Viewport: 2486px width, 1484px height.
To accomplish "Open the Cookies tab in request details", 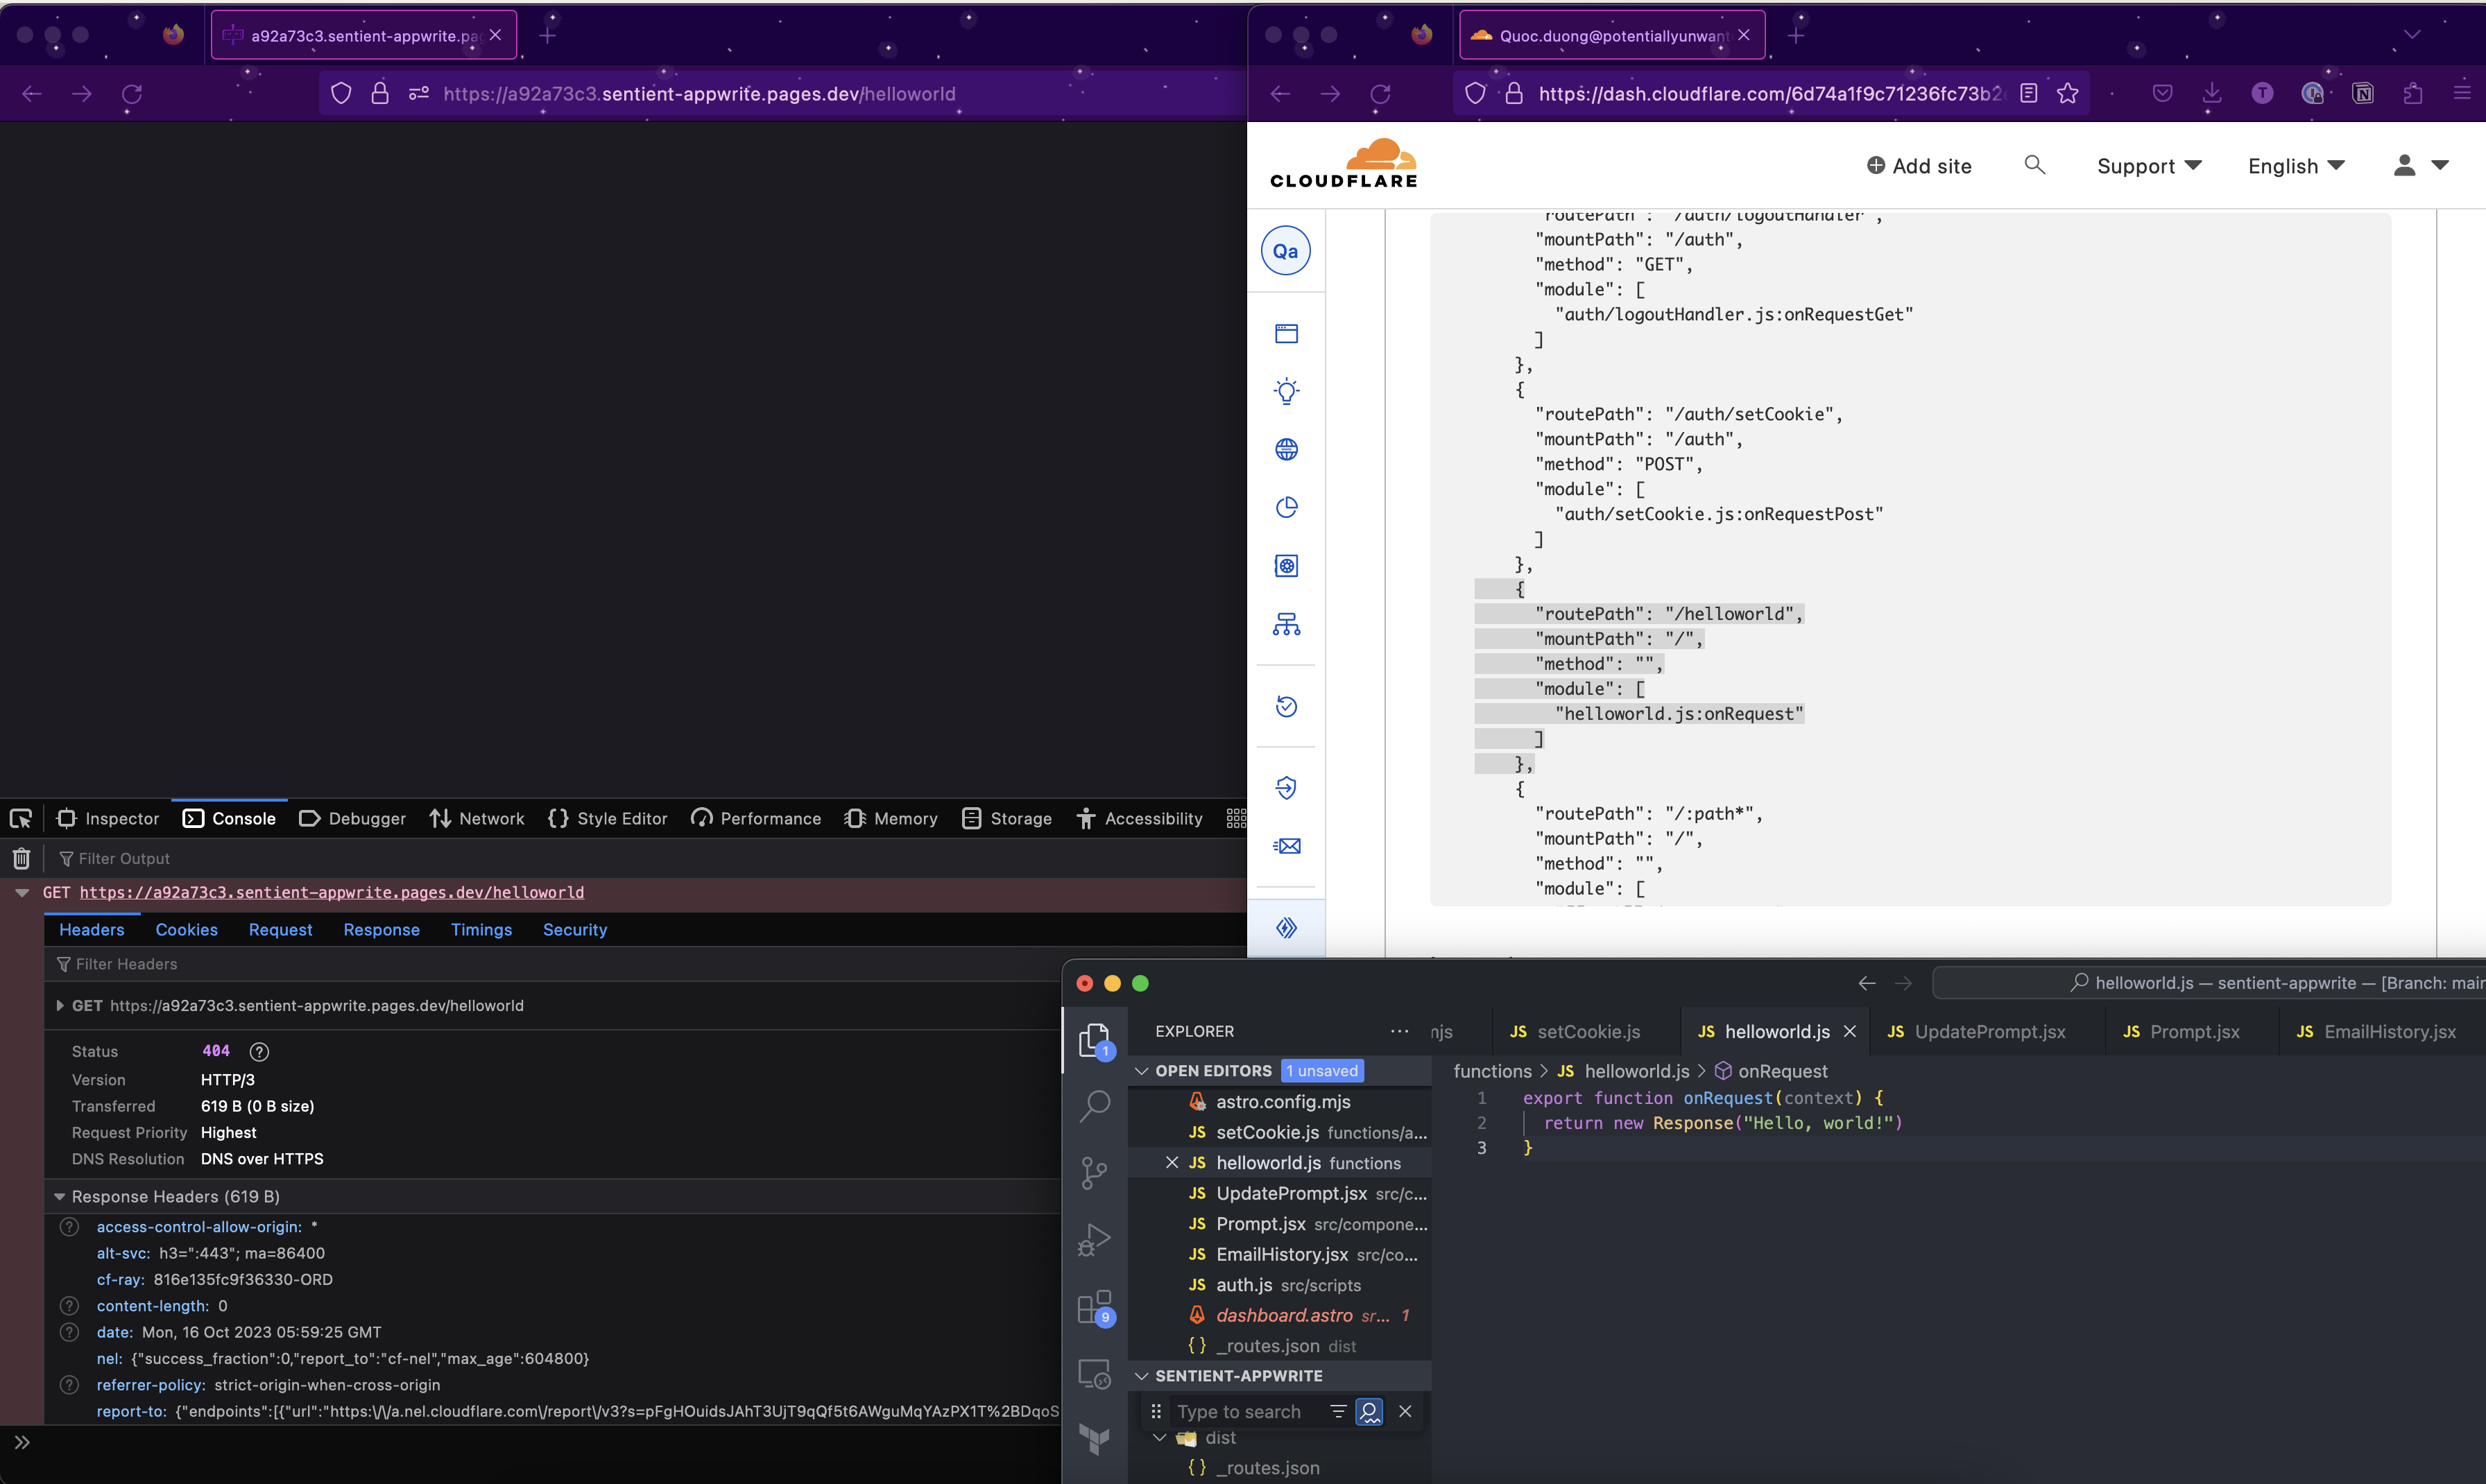I will (x=186, y=930).
